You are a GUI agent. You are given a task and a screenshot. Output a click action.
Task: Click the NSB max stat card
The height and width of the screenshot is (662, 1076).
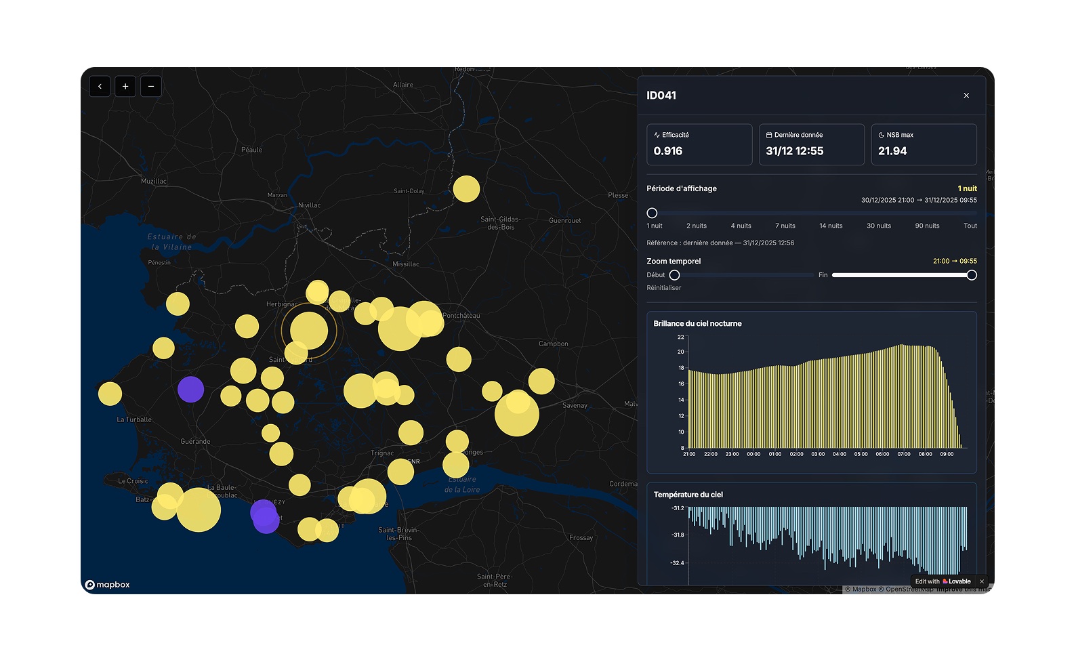pyautogui.click(x=924, y=144)
